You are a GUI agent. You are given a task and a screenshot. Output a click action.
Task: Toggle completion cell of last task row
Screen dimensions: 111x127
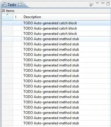pyautogui.click(x=7, y=123)
